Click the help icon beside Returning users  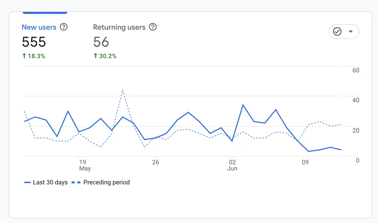tap(153, 27)
